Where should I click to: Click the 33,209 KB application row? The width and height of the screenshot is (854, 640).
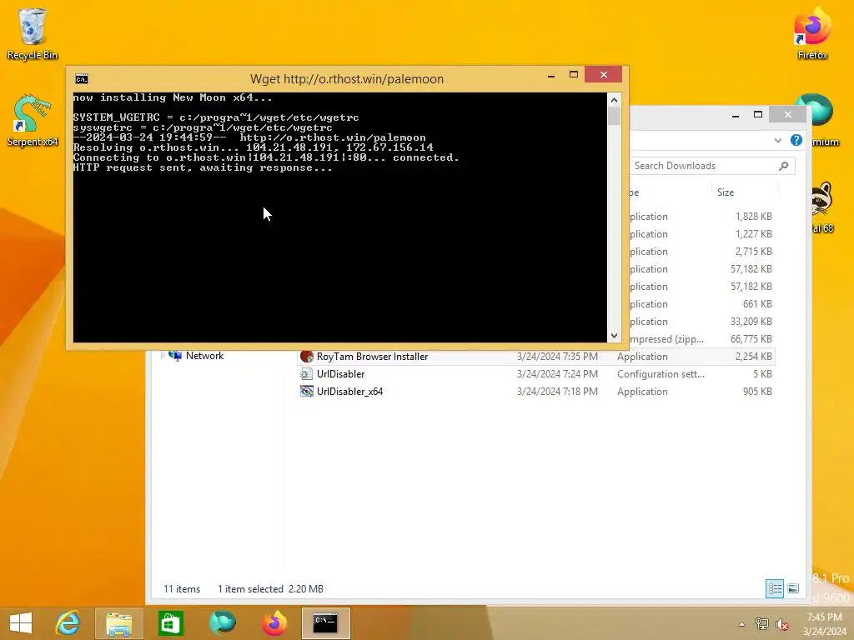(x=702, y=322)
